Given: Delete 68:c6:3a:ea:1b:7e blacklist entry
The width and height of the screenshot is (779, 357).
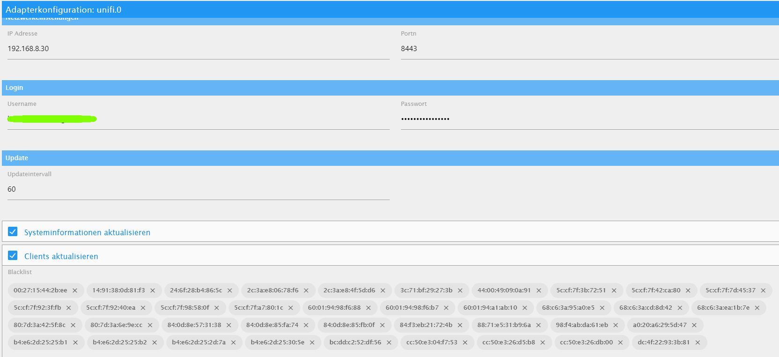Looking at the screenshot, I should coord(757,308).
